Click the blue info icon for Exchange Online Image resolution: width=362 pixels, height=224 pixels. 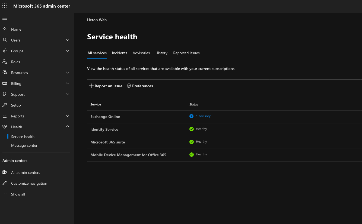point(191,116)
